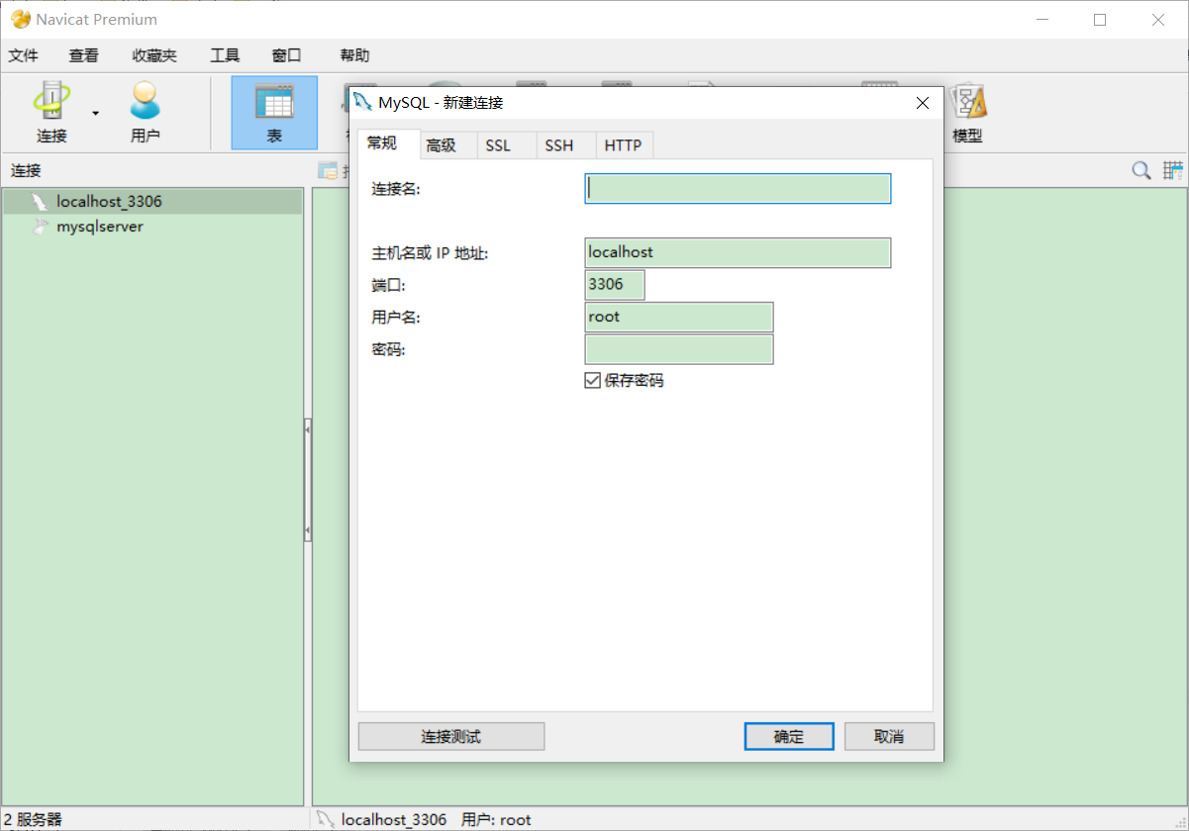Image resolution: width=1189 pixels, height=831 pixels.
Task: Switch to the SSH tab
Action: 565,145
